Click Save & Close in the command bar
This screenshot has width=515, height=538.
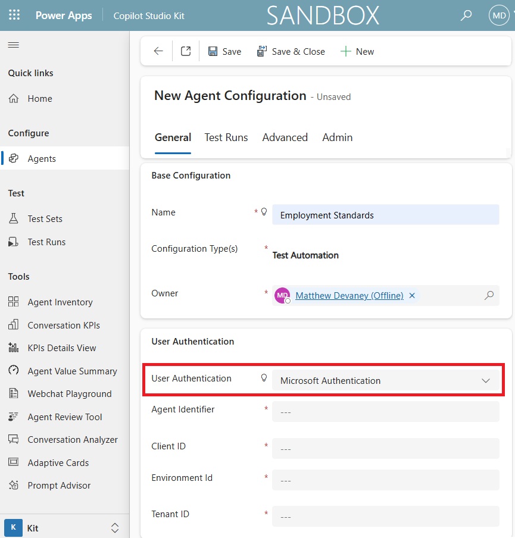click(x=291, y=52)
